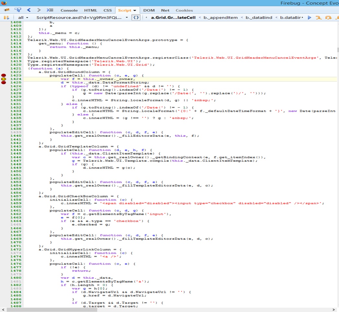Remove breakpoint on line 1425
This screenshot has width=339, height=312.
coord(4,83)
